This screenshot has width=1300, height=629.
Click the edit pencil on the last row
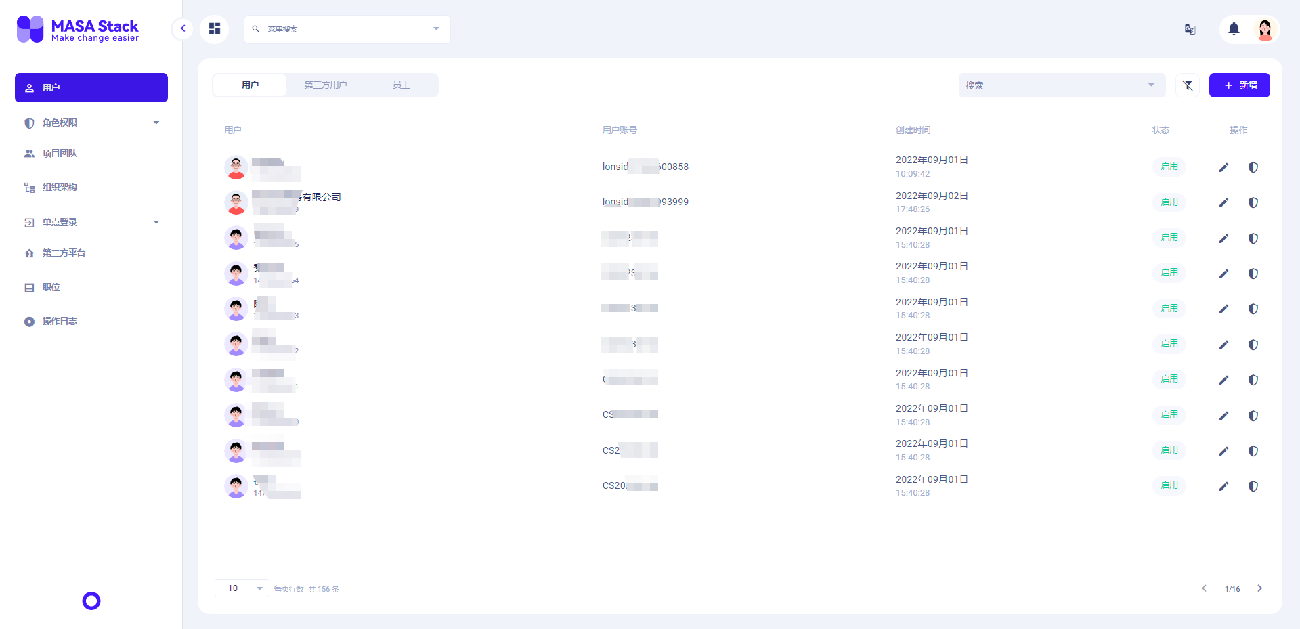coord(1223,486)
